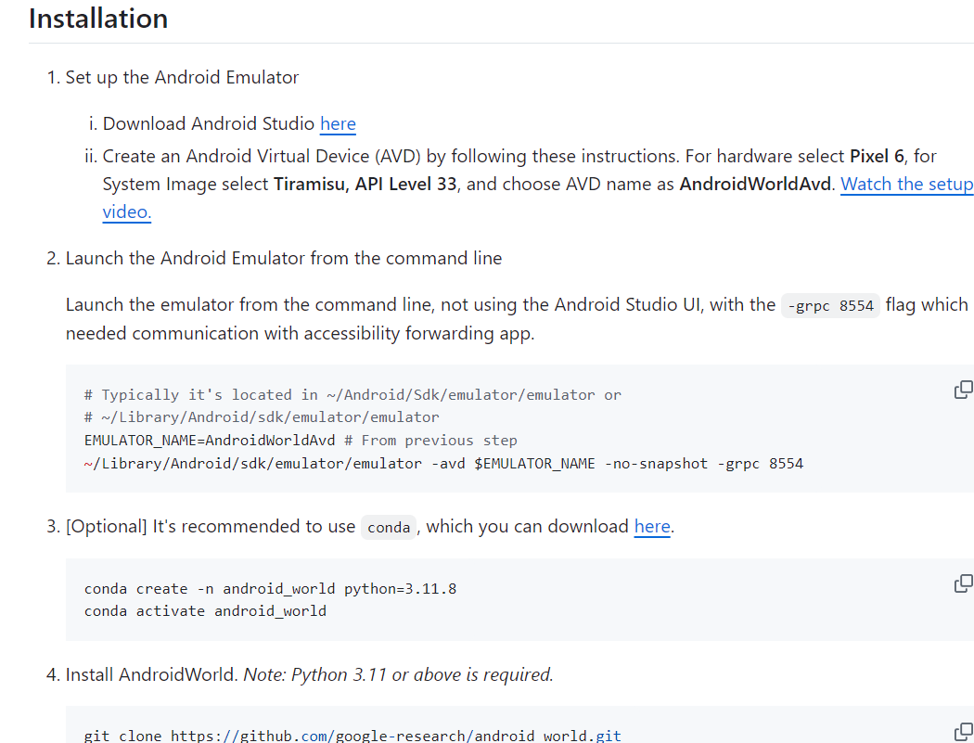Open the Android Studio download 'here' link
The width and height of the screenshot is (974, 743).
[338, 123]
